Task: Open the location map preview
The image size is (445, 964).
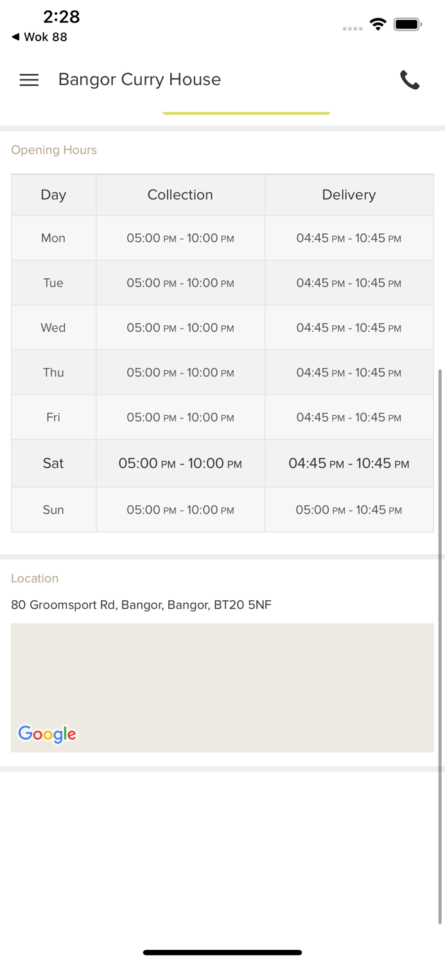Action: (222, 681)
